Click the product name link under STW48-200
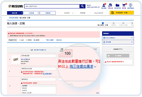Viewport: 142px width, 97px height. pos(25,59)
